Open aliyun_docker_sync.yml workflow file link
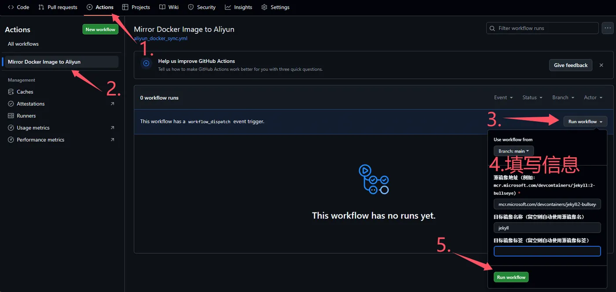Screen dimensions: 616x292 161,38
